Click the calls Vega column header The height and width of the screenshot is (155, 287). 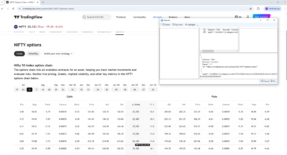click(34, 104)
